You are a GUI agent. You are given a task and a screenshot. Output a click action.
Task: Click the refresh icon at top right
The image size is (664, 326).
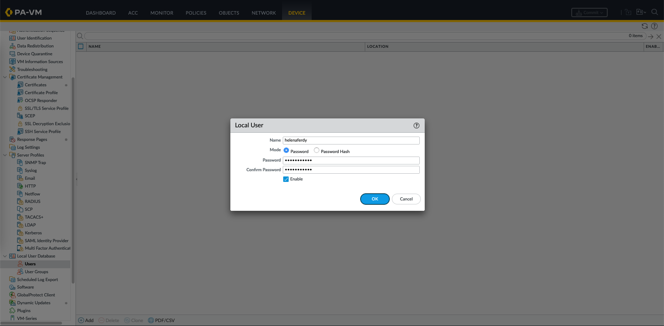[644, 26]
